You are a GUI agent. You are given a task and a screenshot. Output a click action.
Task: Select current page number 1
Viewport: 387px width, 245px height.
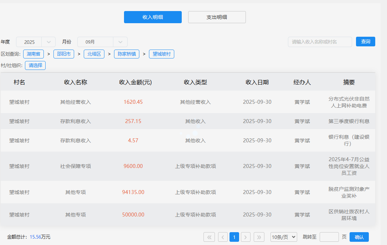(234, 237)
